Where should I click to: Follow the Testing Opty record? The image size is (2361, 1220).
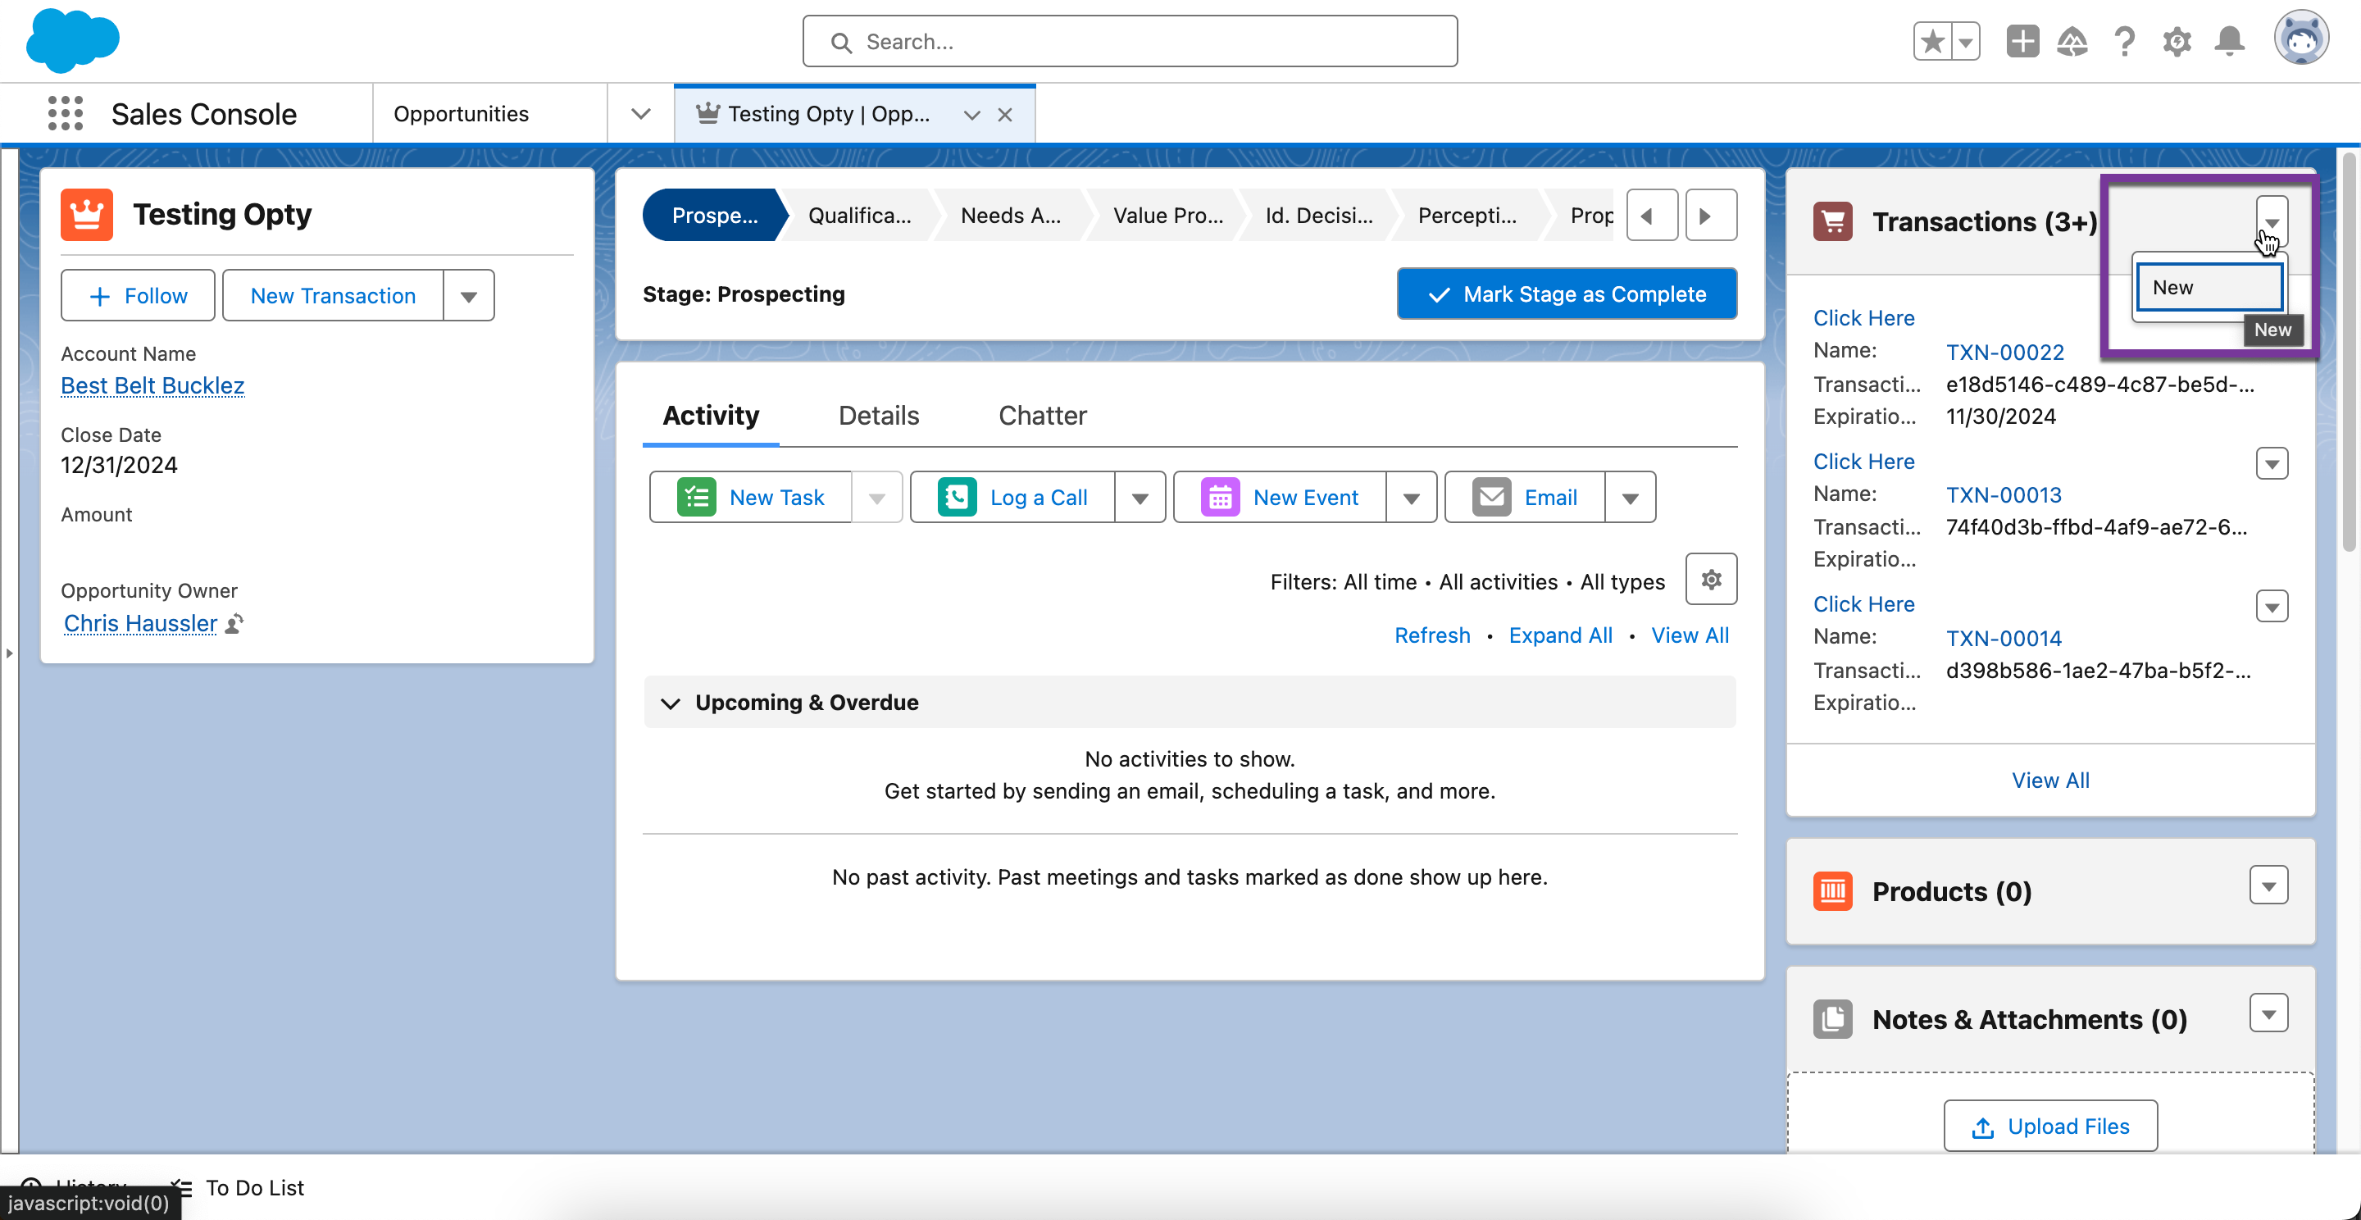click(x=138, y=295)
